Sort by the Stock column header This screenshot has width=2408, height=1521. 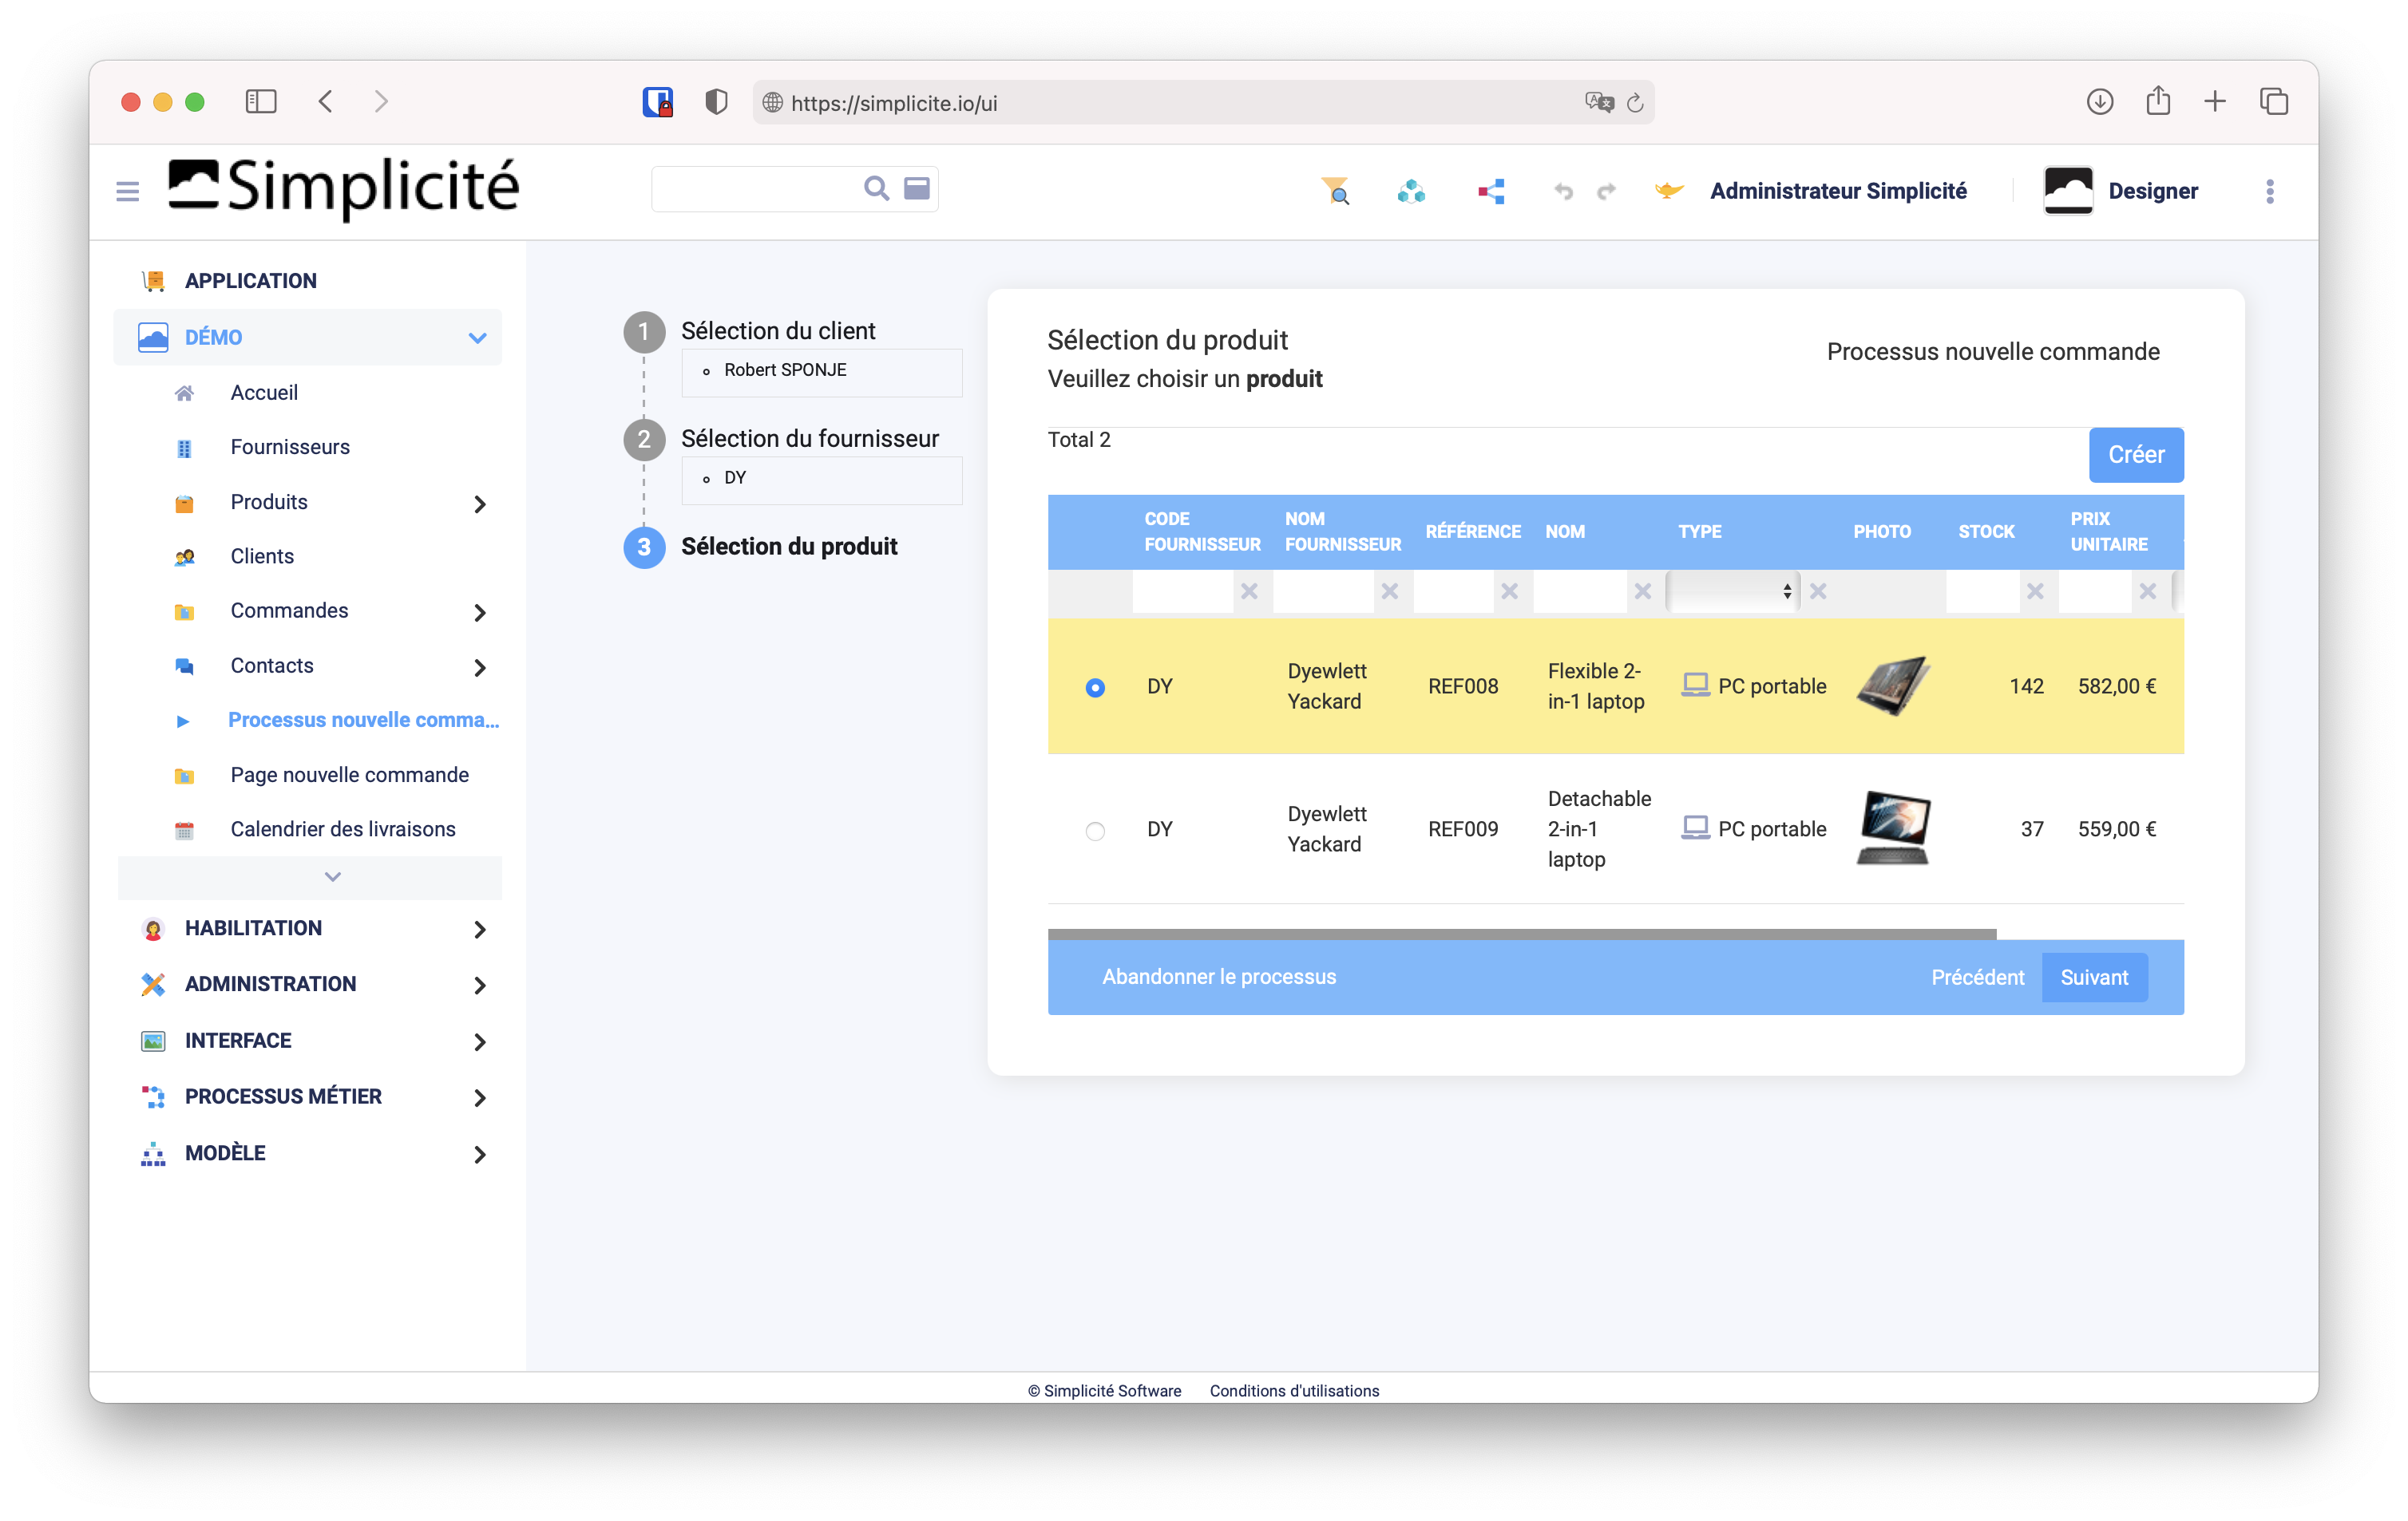click(1986, 531)
